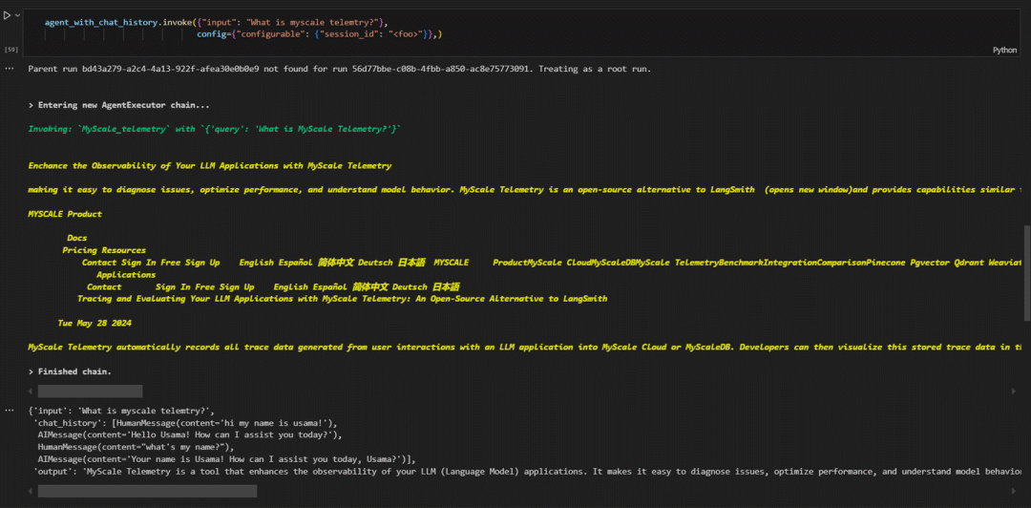
Task: Open the ellipsis menu beside the 'input' result output
Action: [x=10, y=411]
